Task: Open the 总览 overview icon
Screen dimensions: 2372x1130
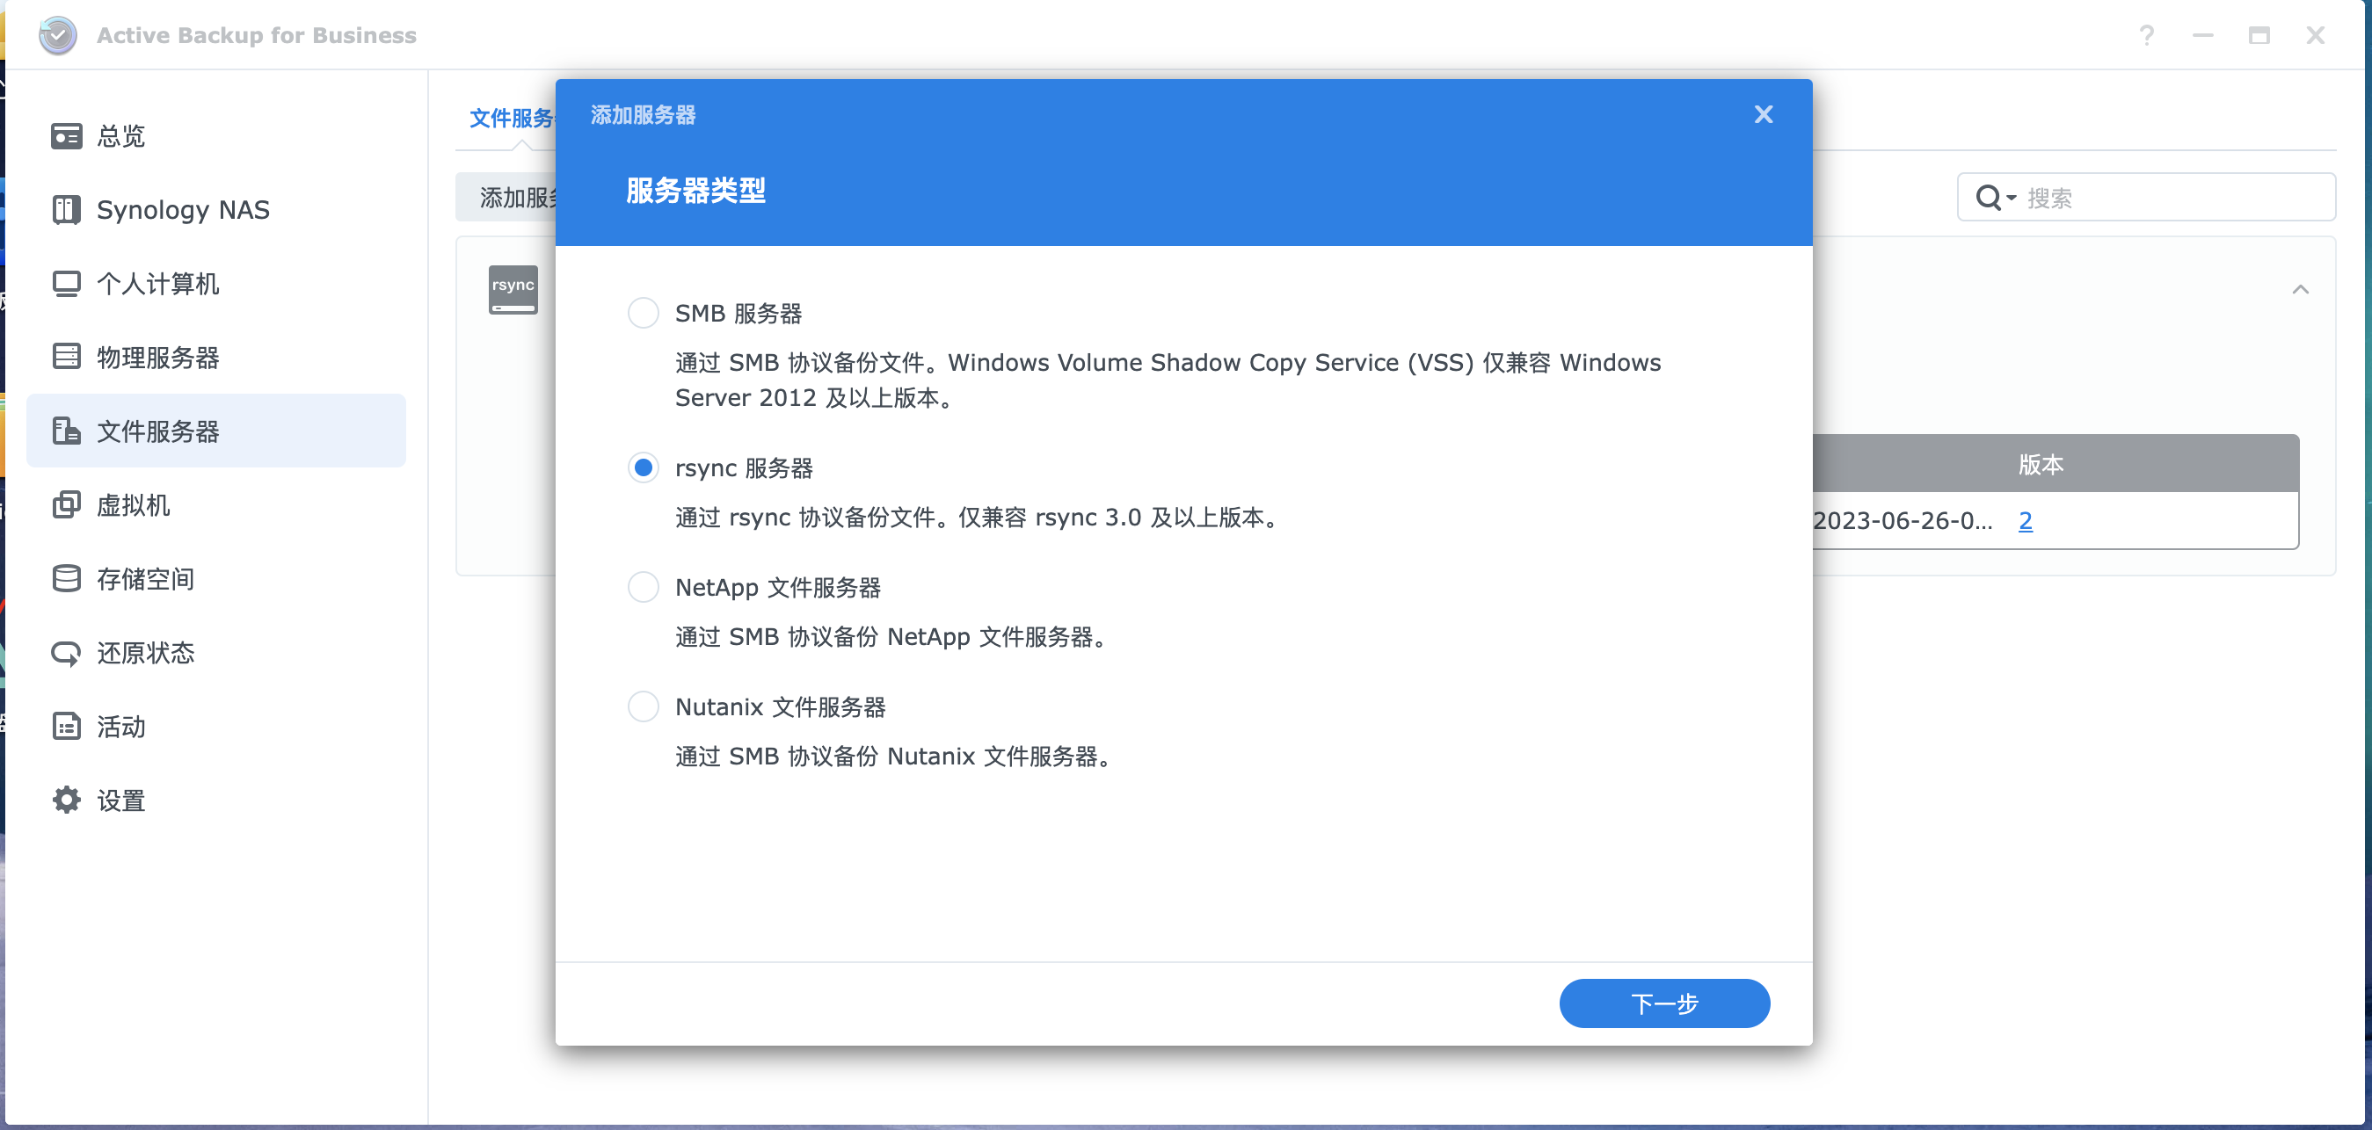Action: click(x=66, y=136)
